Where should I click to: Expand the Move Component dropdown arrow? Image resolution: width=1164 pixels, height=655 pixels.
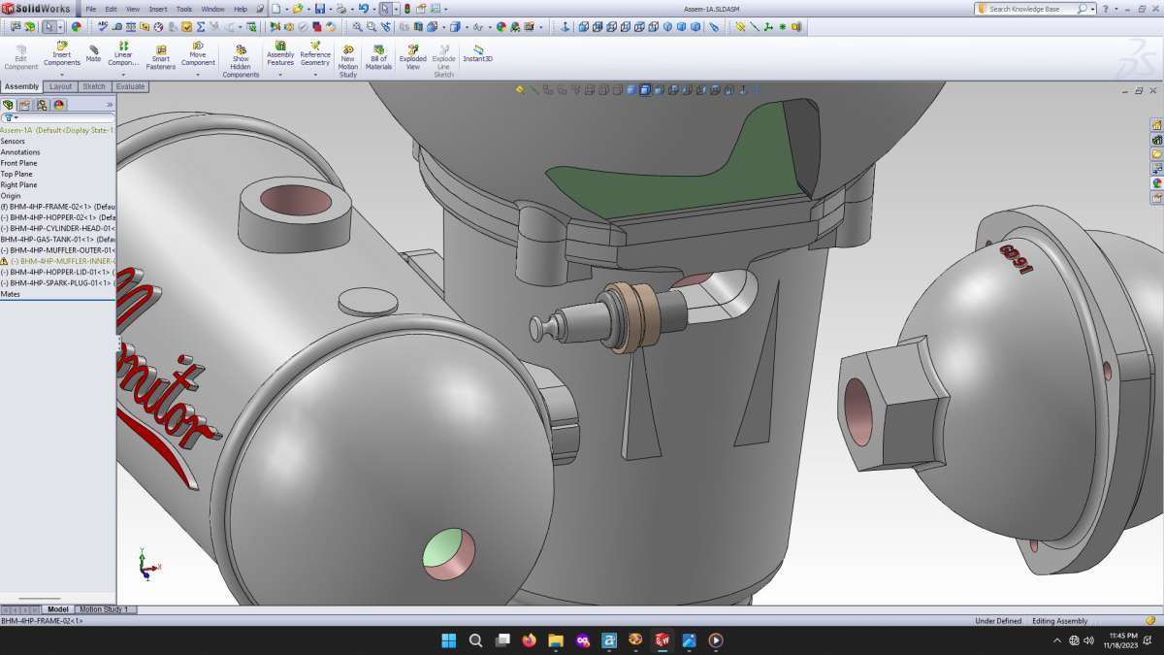pyautogui.click(x=198, y=75)
